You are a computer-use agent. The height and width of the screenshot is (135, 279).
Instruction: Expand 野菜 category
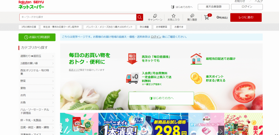pyautogui.click(x=37, y=81)
